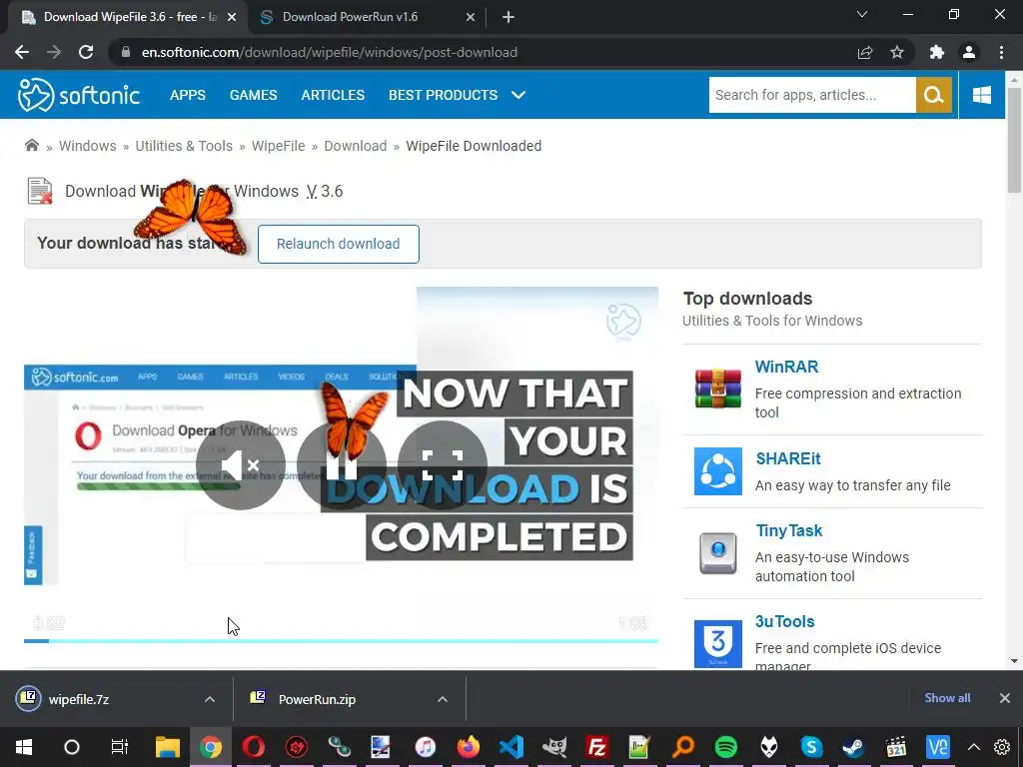The image size is (1023, 767).
Task: Close the downloads shelf
Action: 1005,698
